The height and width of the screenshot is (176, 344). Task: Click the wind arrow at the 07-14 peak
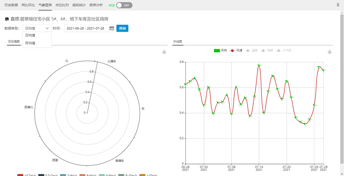tap(259, 65)
